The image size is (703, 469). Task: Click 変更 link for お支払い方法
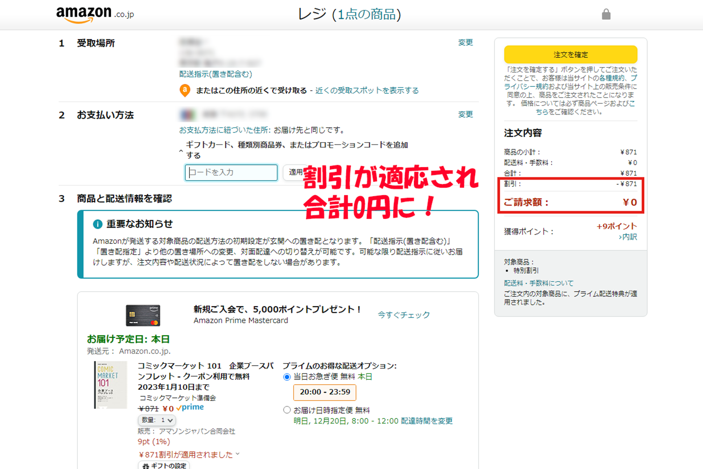[465, 114]
